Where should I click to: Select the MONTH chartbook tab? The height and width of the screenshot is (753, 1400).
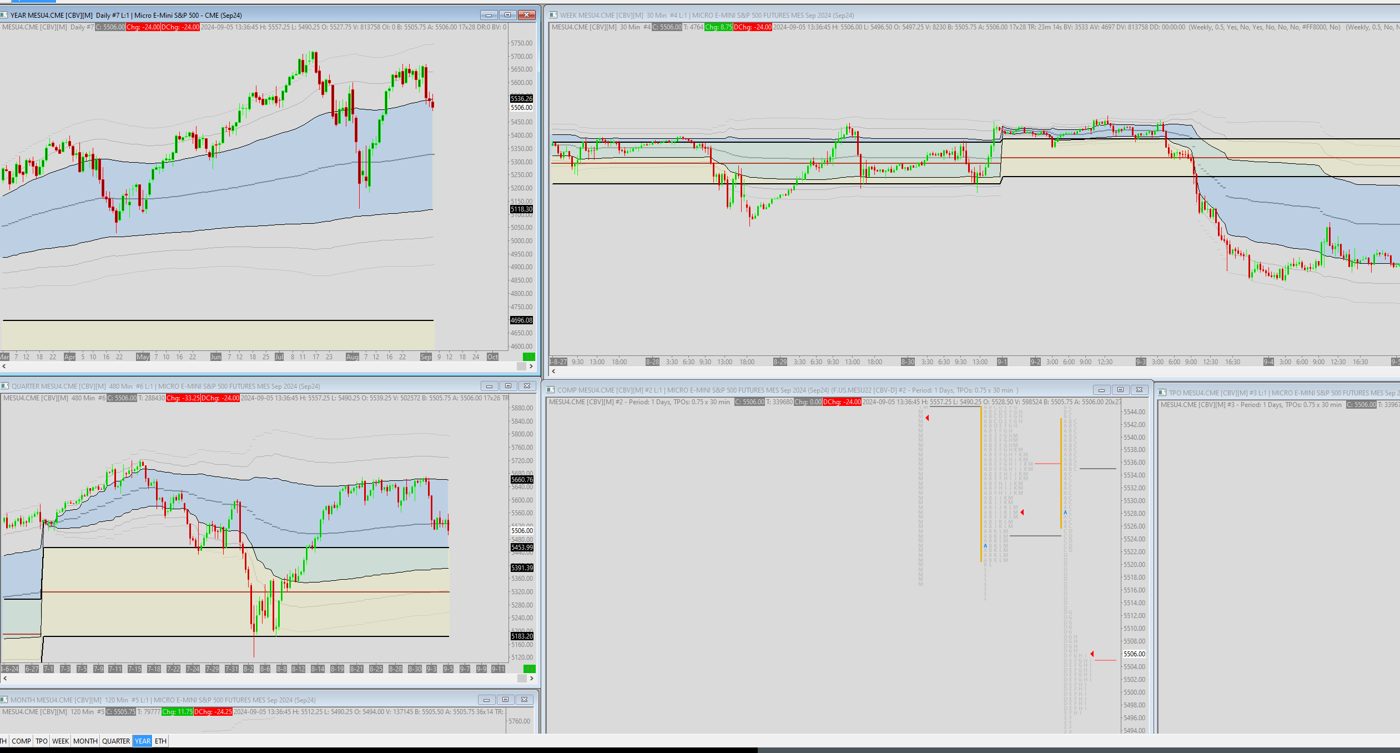click(x=85, y=741)
